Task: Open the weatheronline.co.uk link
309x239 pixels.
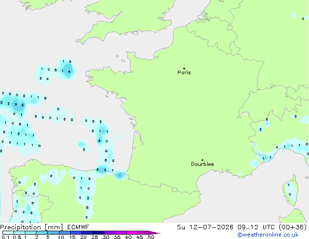Action: pos(268,235)
